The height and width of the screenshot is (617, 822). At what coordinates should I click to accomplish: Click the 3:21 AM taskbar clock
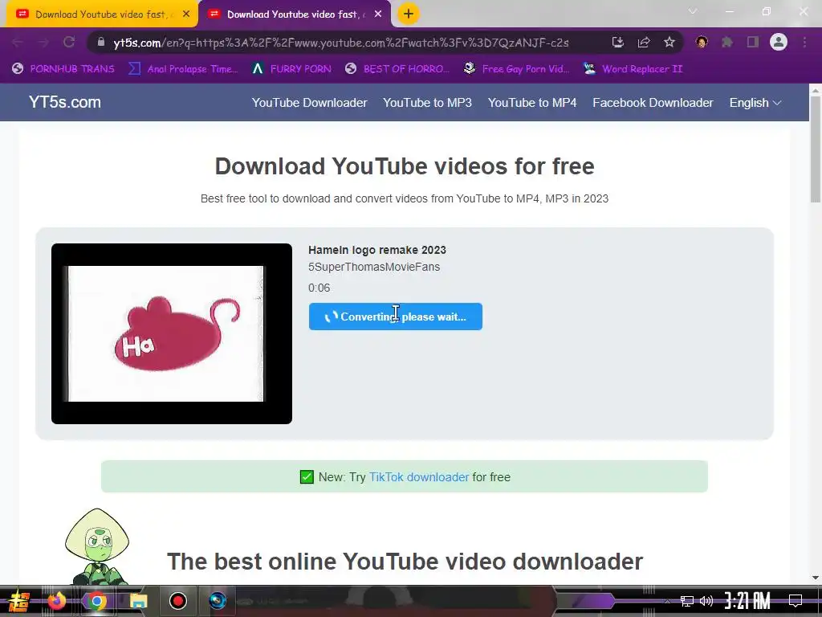coord(747,601)
